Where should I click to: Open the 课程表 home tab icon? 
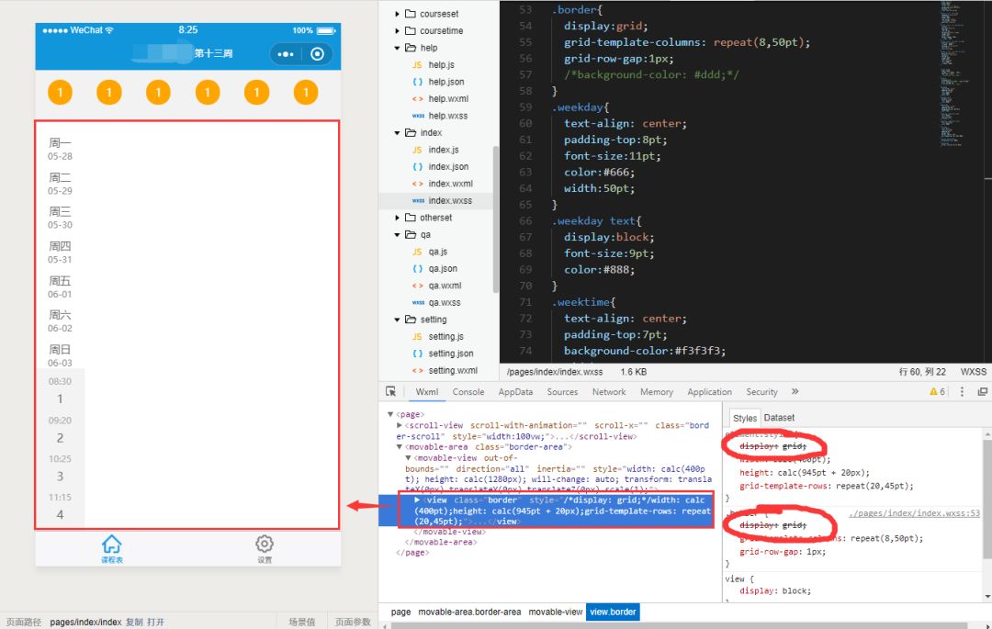tap(112, 545)
